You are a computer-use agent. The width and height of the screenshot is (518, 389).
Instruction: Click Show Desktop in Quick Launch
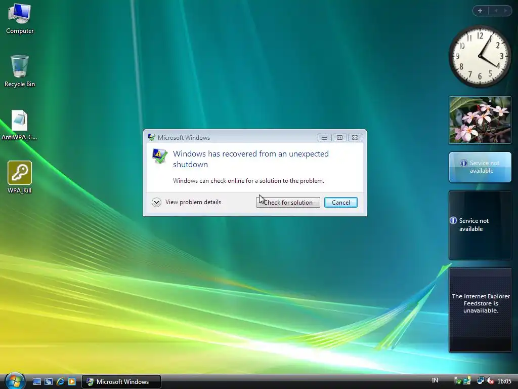[x=36, y=382]
